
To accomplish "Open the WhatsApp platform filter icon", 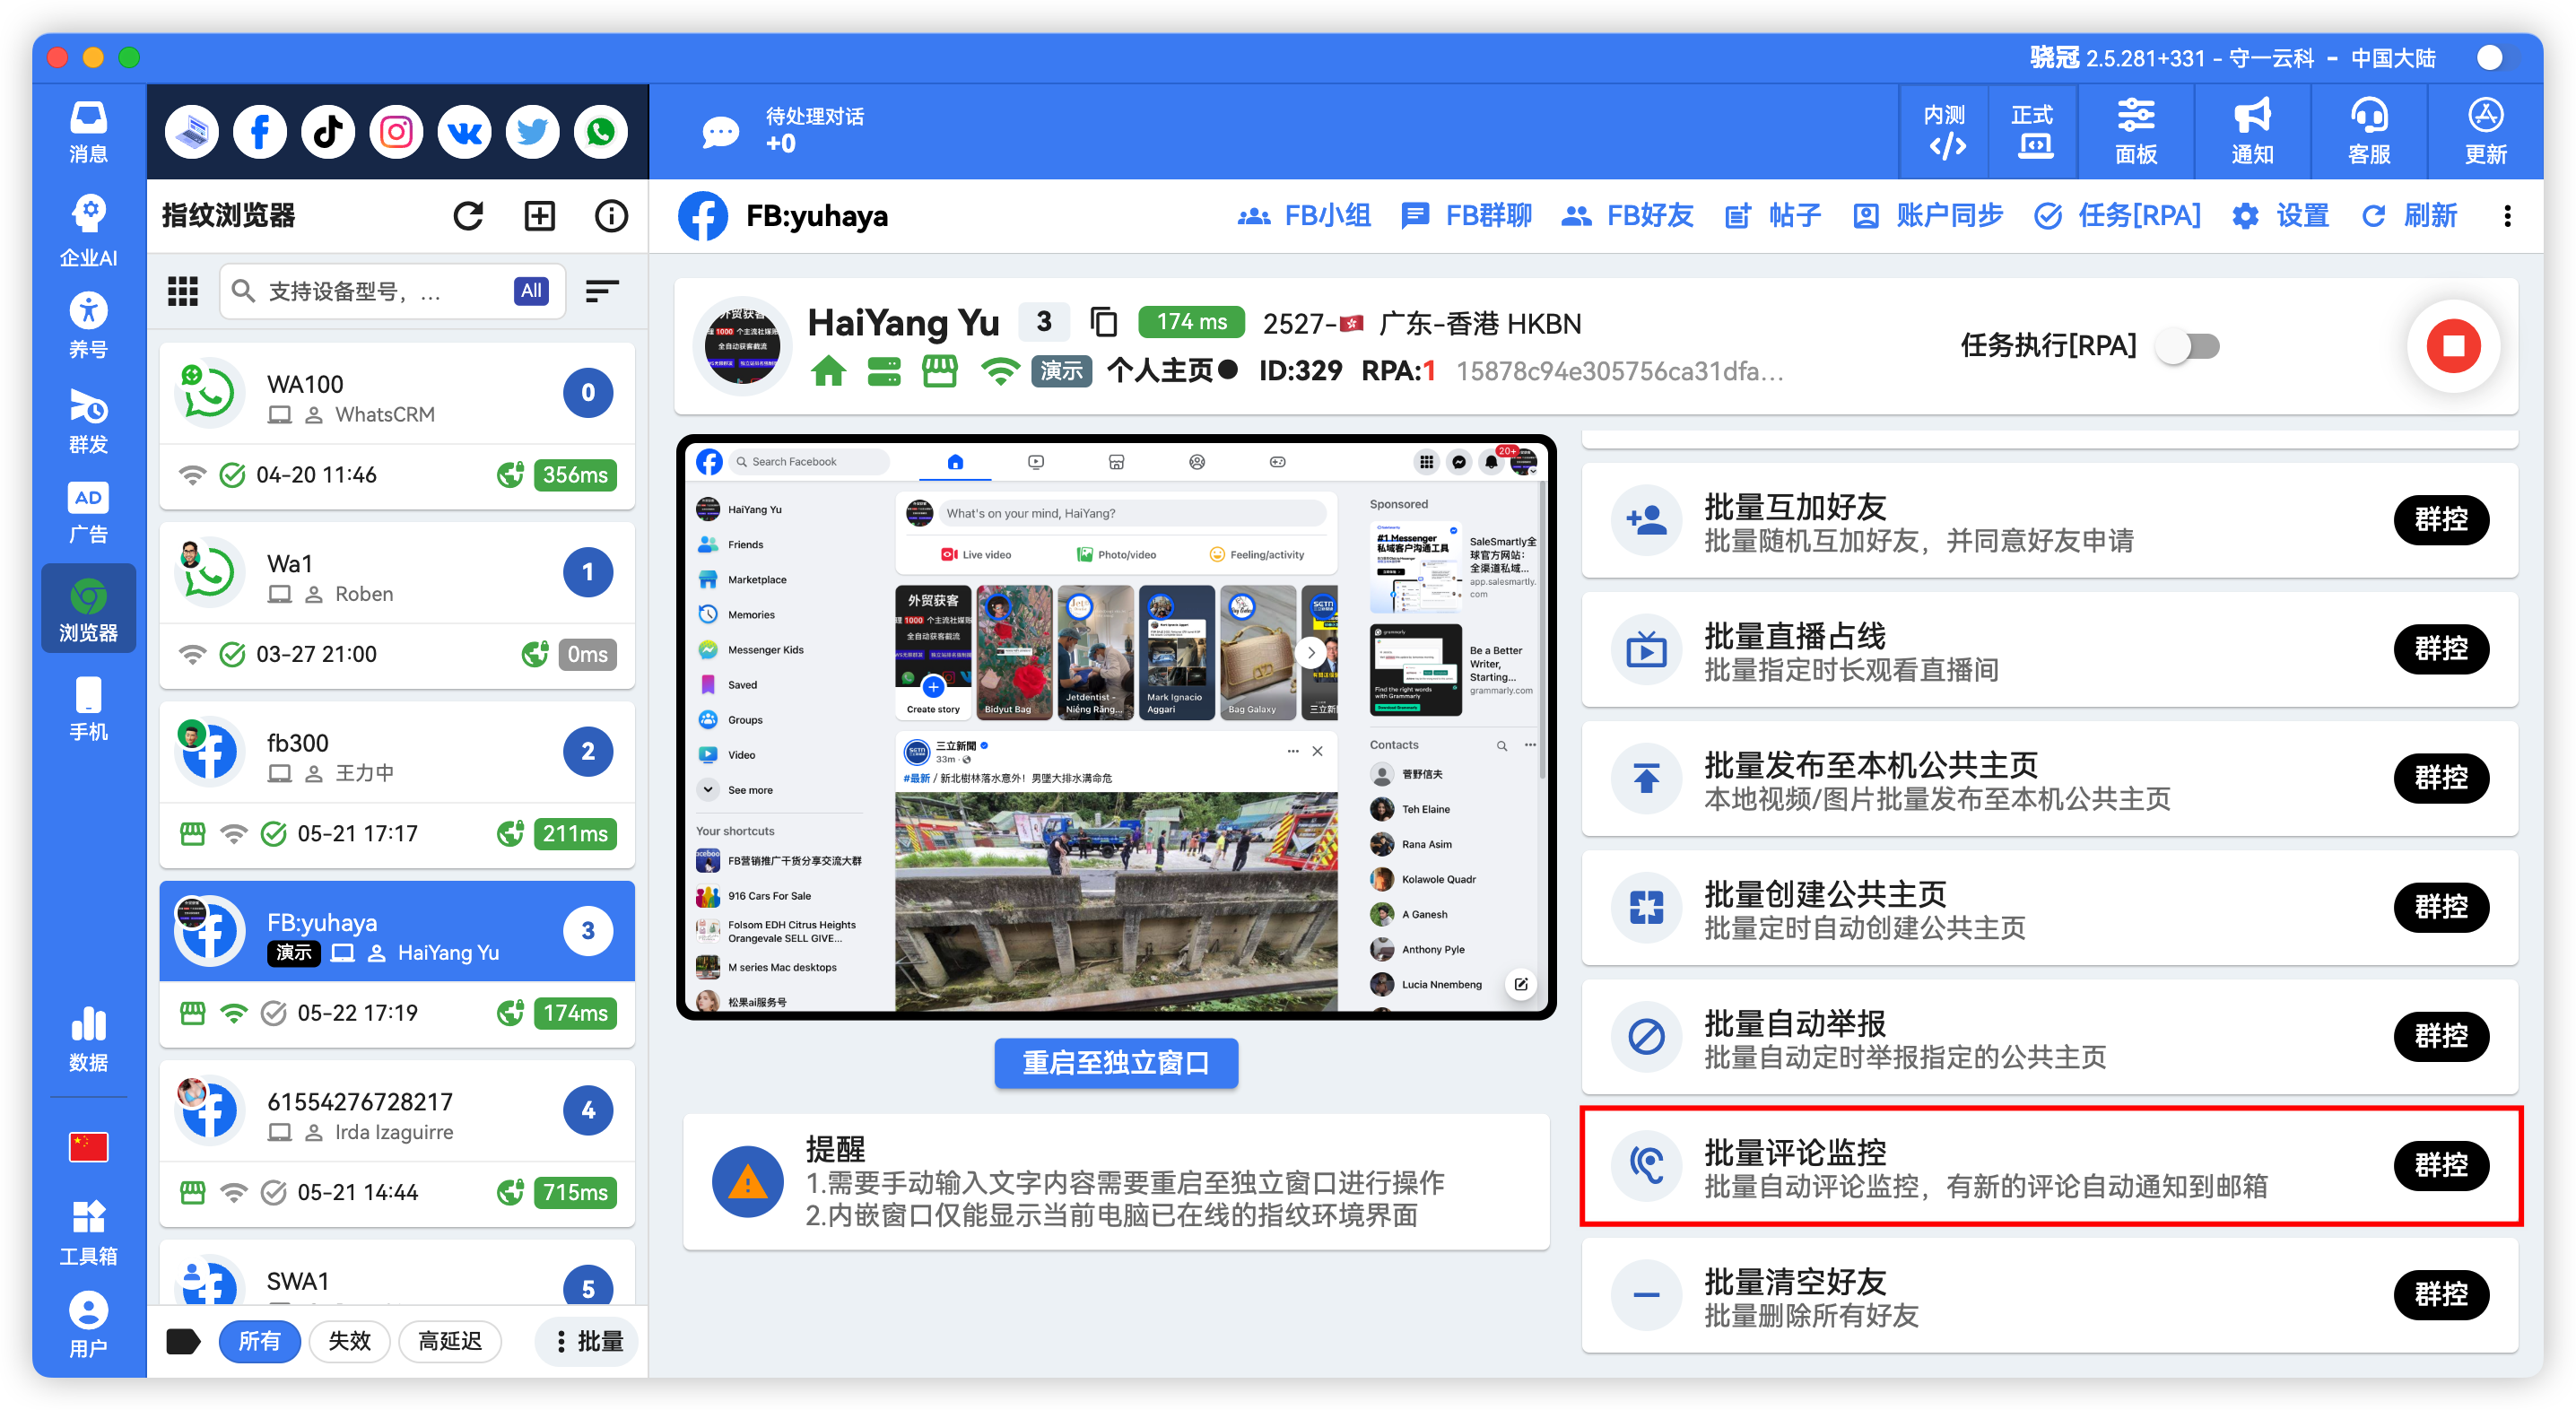I will 599,131.
